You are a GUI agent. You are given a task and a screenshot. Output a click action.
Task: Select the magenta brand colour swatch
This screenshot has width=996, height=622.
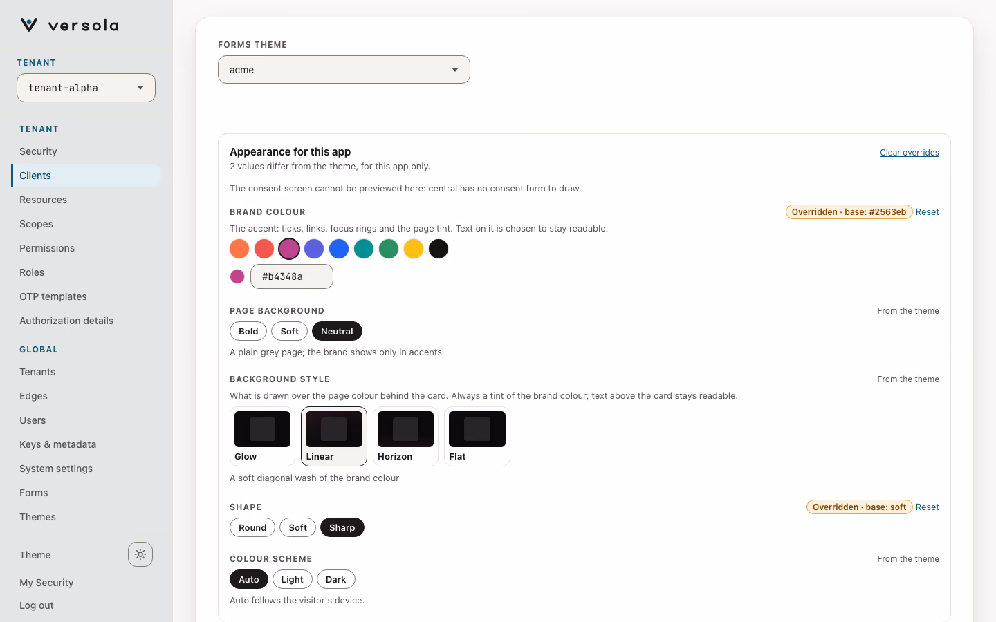289,249
